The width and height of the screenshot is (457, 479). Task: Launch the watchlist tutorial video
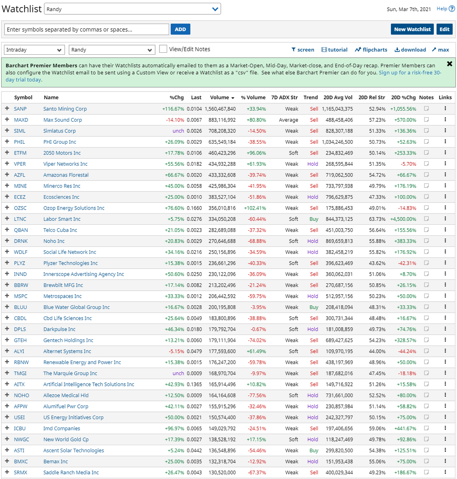(334, 49)
